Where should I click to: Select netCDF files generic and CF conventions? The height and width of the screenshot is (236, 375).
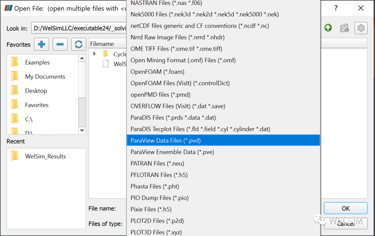pyautogui.click(x=223, y=26)
